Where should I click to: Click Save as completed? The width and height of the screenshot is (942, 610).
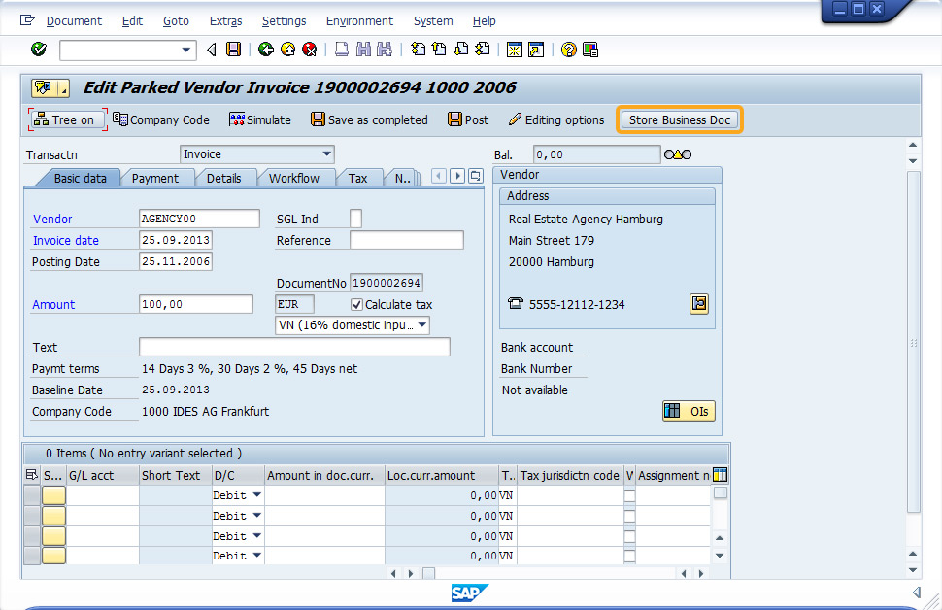tap(369, 119)
